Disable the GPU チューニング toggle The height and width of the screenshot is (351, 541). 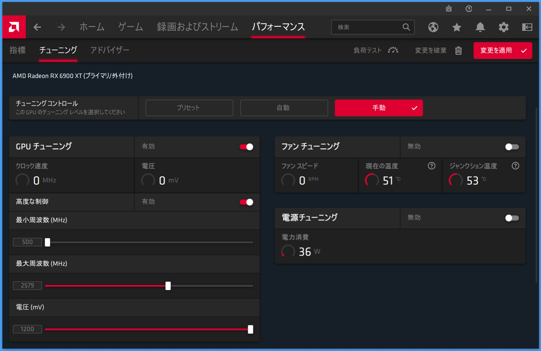(246, 147)
